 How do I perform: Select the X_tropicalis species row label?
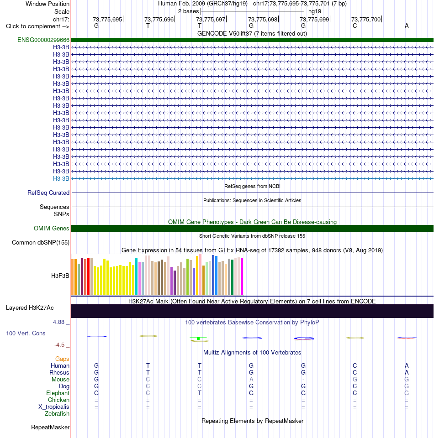point(54,407)
